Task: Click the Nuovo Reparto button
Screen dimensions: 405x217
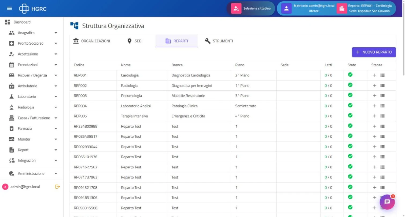Action: click(374, 52)
